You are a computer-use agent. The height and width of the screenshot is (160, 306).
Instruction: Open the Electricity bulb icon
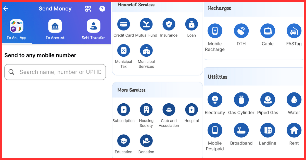pyautogui.click(x=215, y=100)
